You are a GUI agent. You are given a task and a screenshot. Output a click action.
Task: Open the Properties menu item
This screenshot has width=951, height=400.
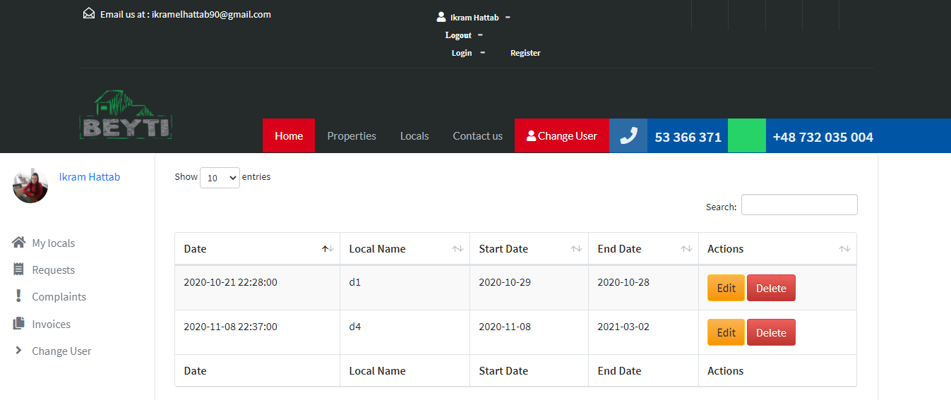[352, 136]
